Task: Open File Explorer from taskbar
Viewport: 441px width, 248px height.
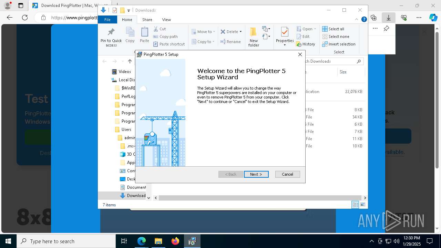Action: coord(158,241)
